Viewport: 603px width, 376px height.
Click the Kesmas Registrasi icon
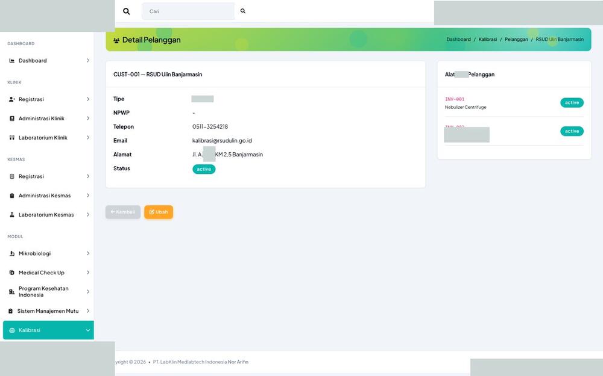pyautogui.click(x=12, y=176)
